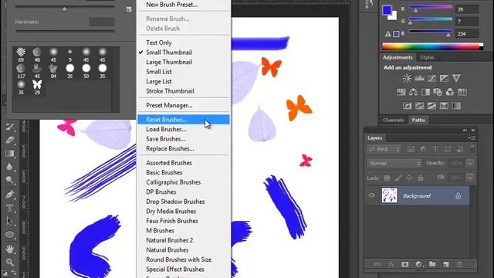This screenshot has height=278, width=494.
Task: Open the Normal blend mode dropdown
Action: click(x=394, y=163)
